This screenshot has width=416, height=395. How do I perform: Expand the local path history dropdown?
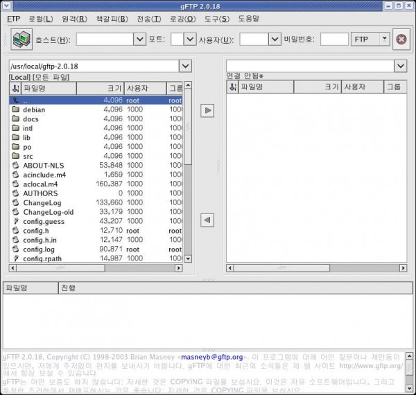pyautogui.click(x=185, y=66)
